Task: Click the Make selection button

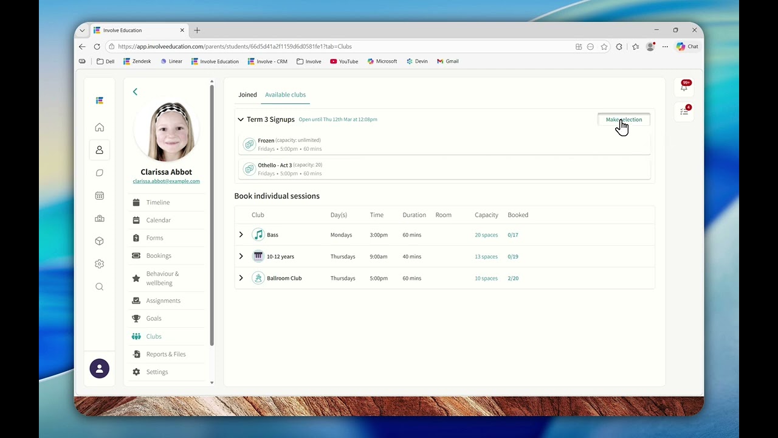Action: coord(624,120)
